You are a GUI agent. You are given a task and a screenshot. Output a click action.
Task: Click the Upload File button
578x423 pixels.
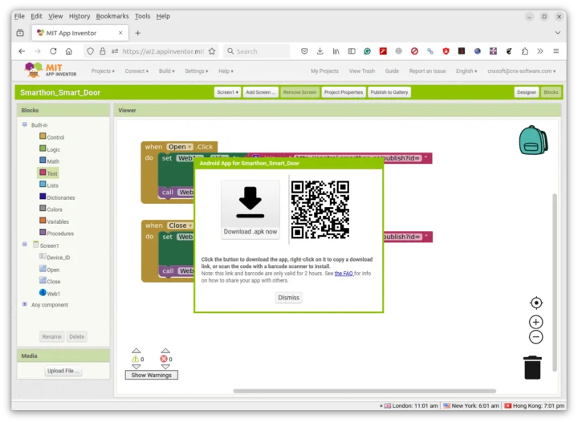point(63,371)
